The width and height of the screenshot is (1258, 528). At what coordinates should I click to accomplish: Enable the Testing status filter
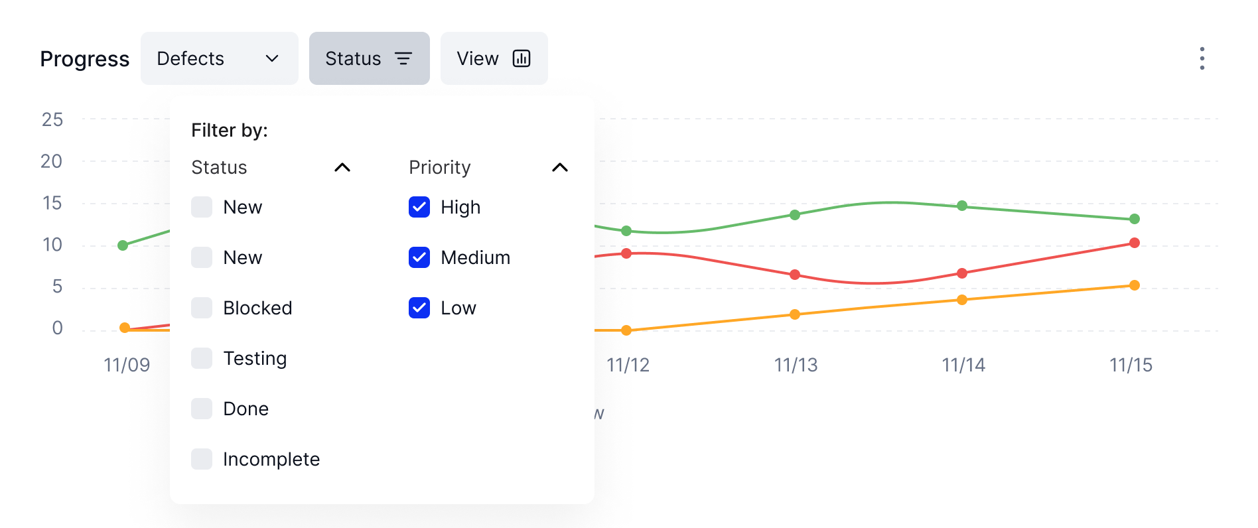202,358
